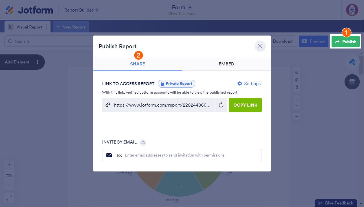Open the View This Form link
The width and height of the screenshot is (364, 207).
pyautogui.click(x=182, y=14)
